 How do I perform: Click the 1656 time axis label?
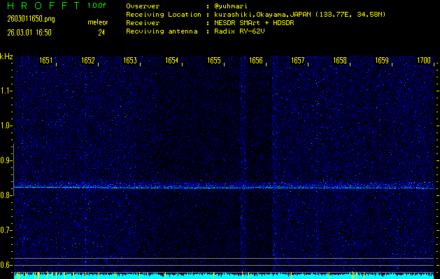pos(256,60)
